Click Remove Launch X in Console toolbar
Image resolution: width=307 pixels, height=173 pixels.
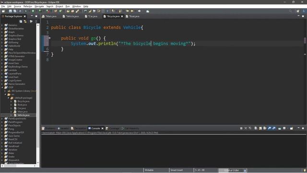pos(246,128)
